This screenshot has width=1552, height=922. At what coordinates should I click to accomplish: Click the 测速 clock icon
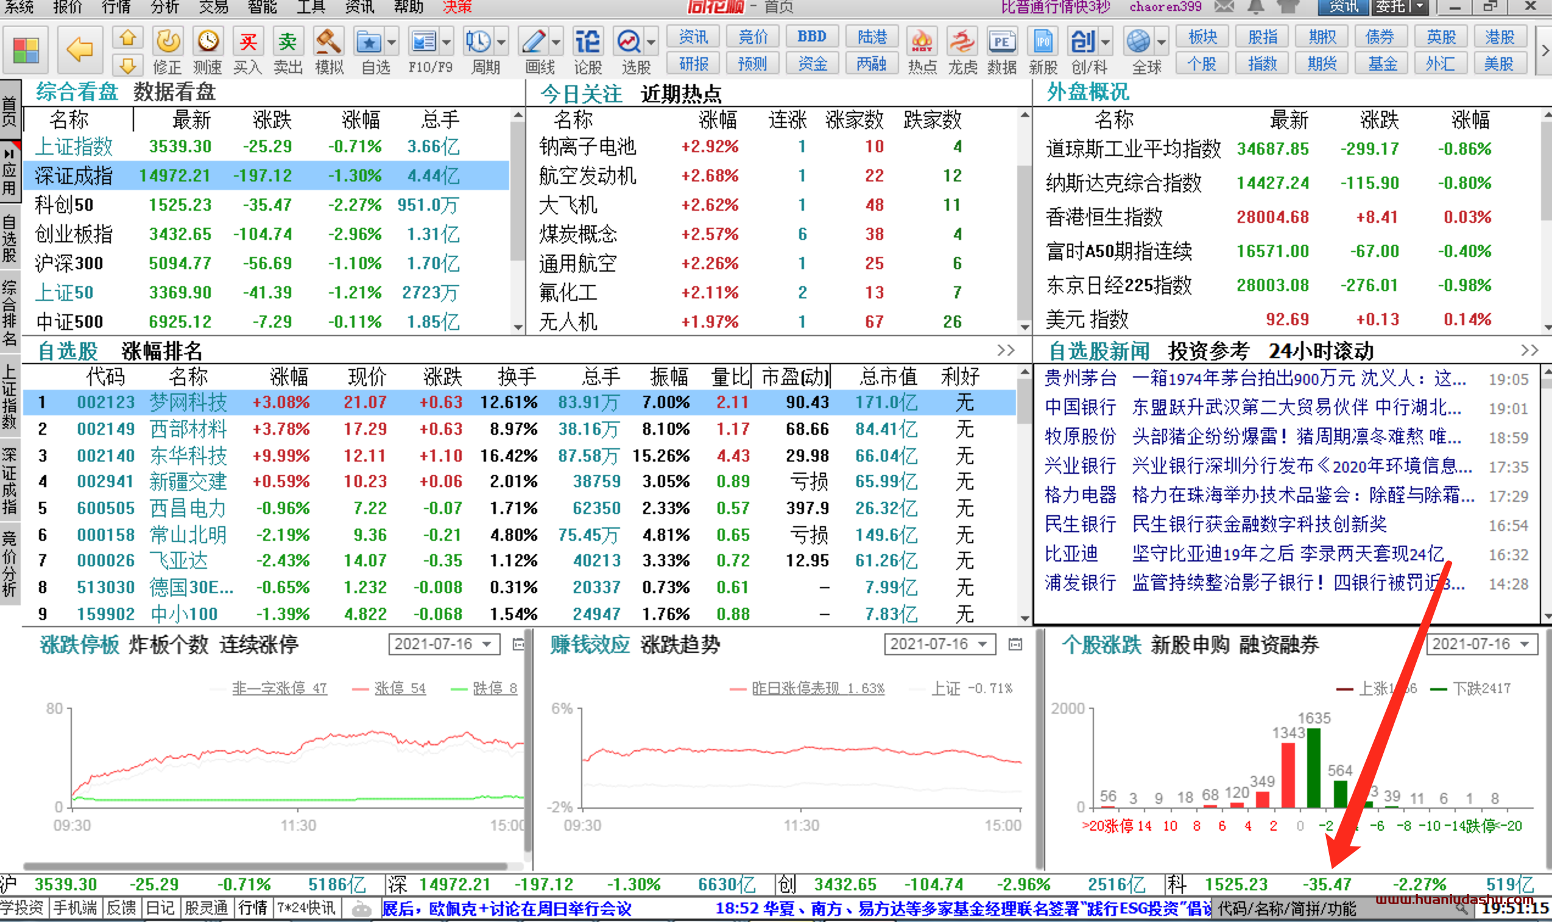(208, 42)
